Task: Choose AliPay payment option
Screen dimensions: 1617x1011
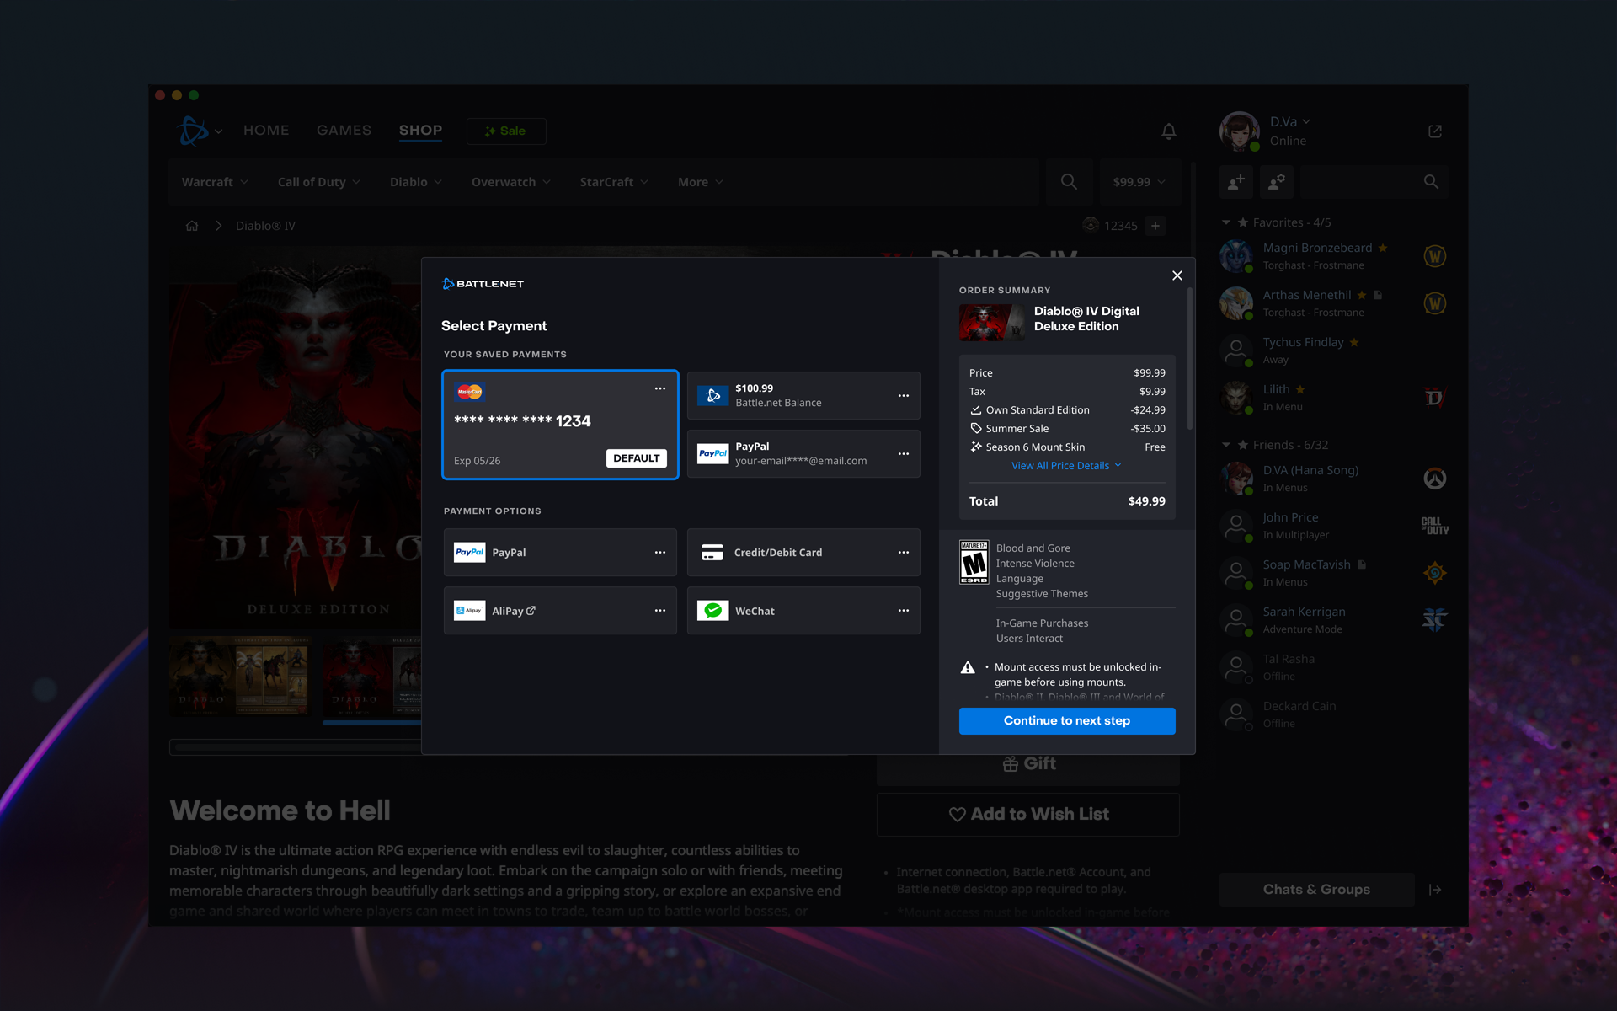Action: [x=560, y=611]
